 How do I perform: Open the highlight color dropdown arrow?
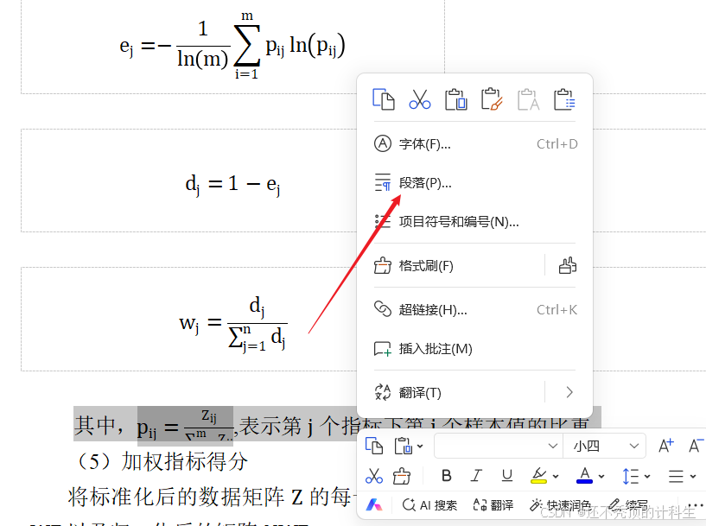click(x=556, y=476)
